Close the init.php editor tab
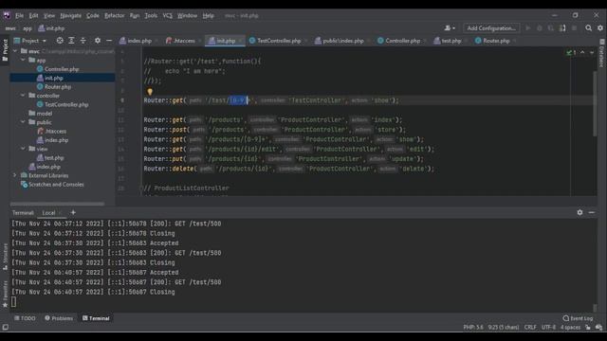Screen dimensions: 607x341 (240, 41)
